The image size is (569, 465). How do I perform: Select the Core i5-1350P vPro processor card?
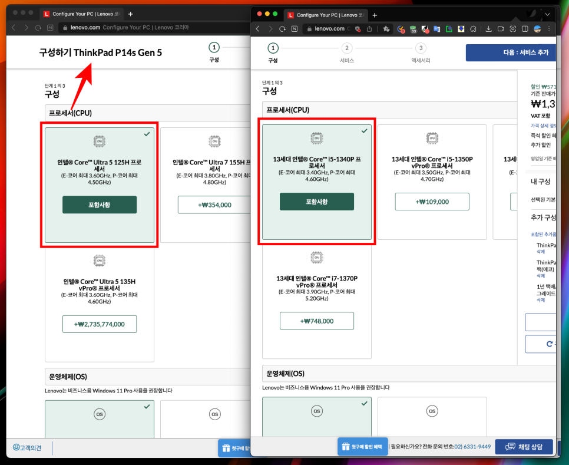coord(432,182)
